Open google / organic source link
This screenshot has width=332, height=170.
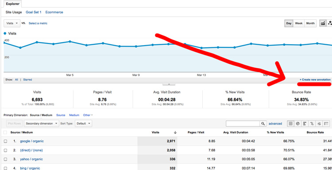click(32, 141)
